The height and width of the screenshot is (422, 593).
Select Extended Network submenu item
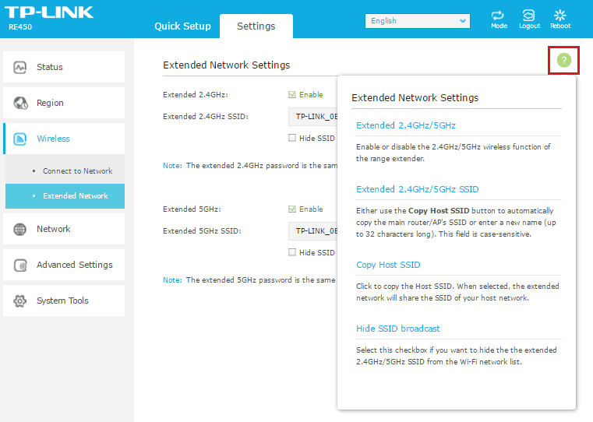coord(65,196)
